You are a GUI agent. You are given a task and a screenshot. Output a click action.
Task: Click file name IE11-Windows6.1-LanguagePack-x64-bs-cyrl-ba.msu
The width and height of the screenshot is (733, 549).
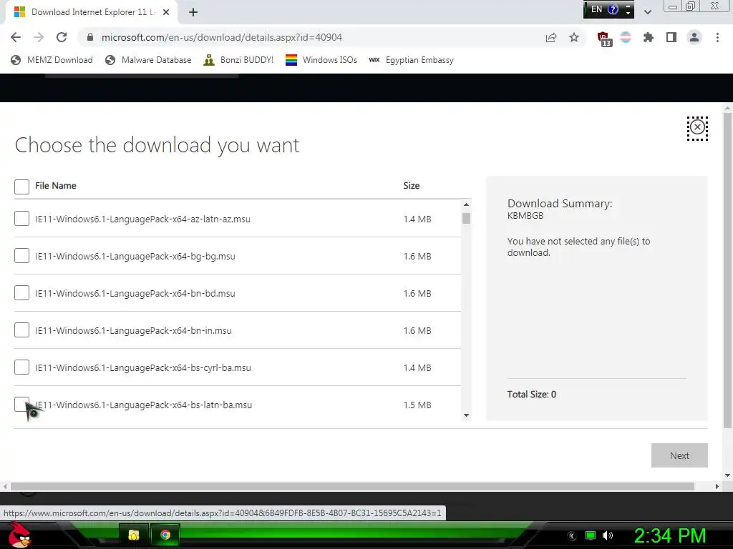[143, 368]
